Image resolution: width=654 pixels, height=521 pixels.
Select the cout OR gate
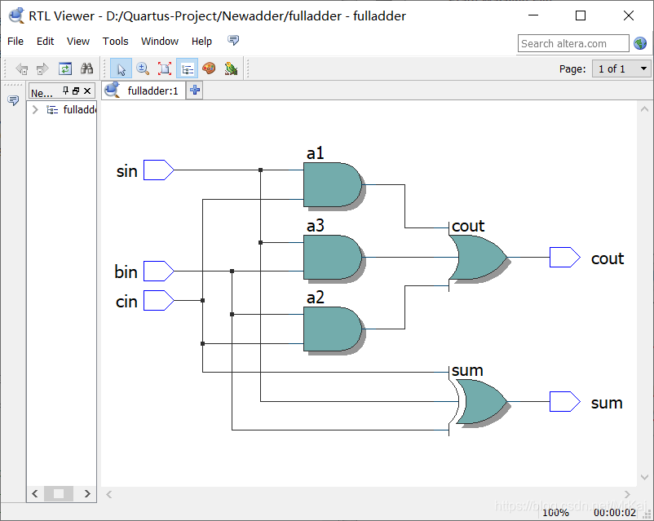478,258
